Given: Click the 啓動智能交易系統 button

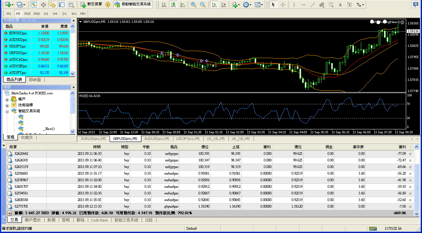Looking at the screenshot, I should pyautogui.click(x=133, y=5).
